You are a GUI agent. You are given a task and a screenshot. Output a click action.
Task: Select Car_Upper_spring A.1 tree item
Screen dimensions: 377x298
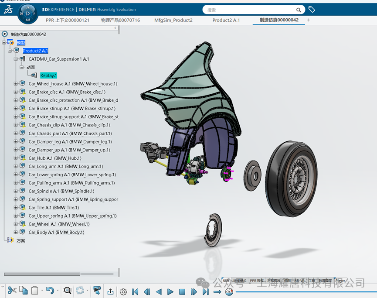point(73,216)
